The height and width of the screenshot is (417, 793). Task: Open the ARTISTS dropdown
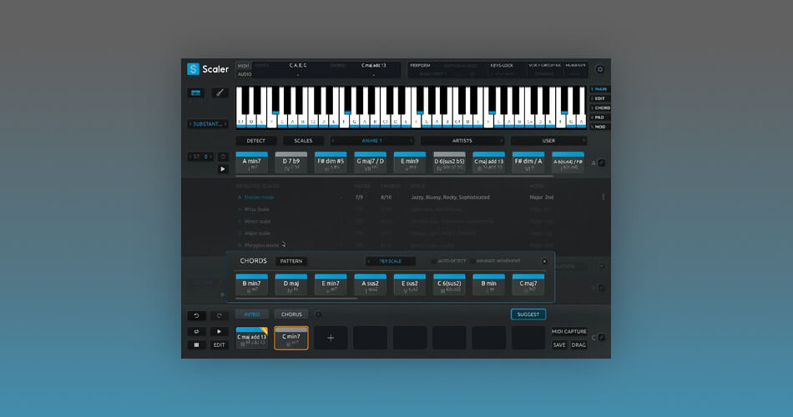tap(462, 140)
